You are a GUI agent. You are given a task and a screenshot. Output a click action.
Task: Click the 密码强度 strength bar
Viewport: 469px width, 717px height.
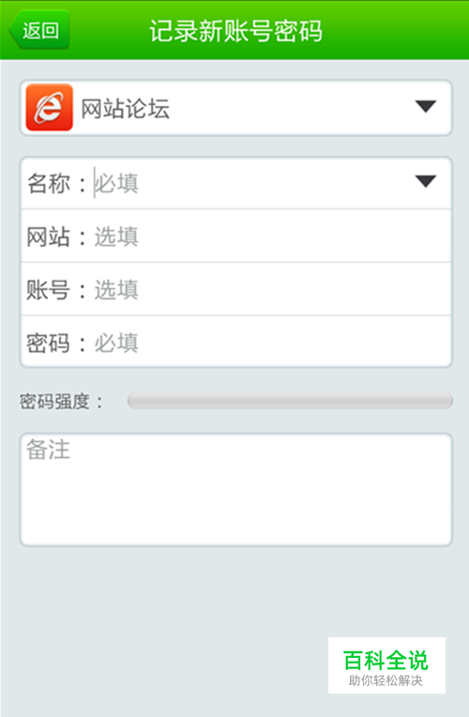290,401
